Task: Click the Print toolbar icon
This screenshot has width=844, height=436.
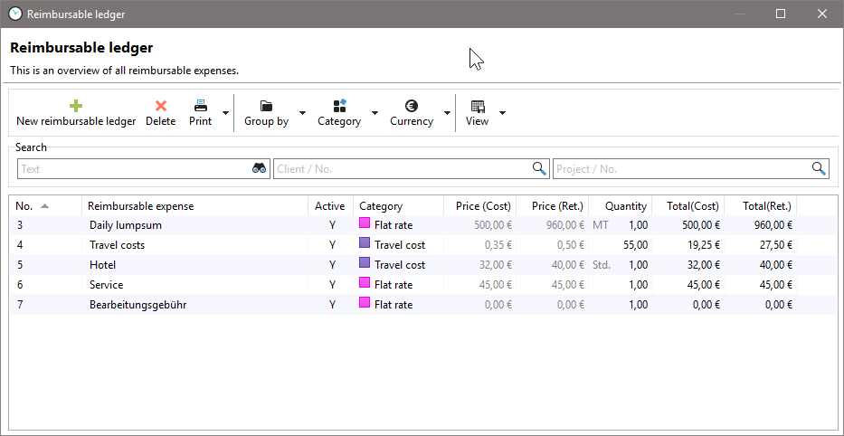Action: (x=200, y=106)
